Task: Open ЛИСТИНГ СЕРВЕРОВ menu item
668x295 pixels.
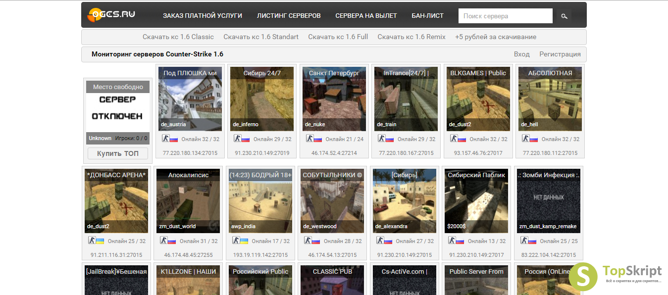Action: [289, 16]
